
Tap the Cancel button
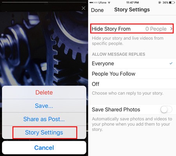pos(44,148)
